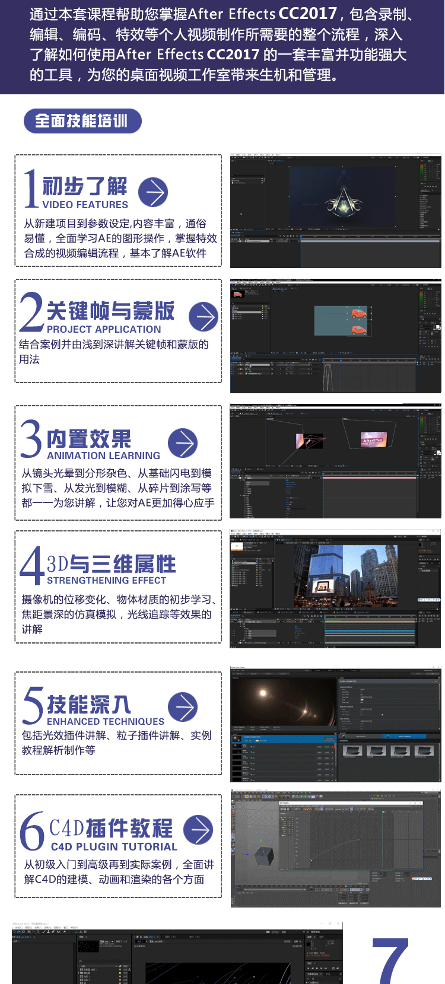Click the description starting 从初级入门到高级
The height and width of the screenshot is (984, 445).
119,872
